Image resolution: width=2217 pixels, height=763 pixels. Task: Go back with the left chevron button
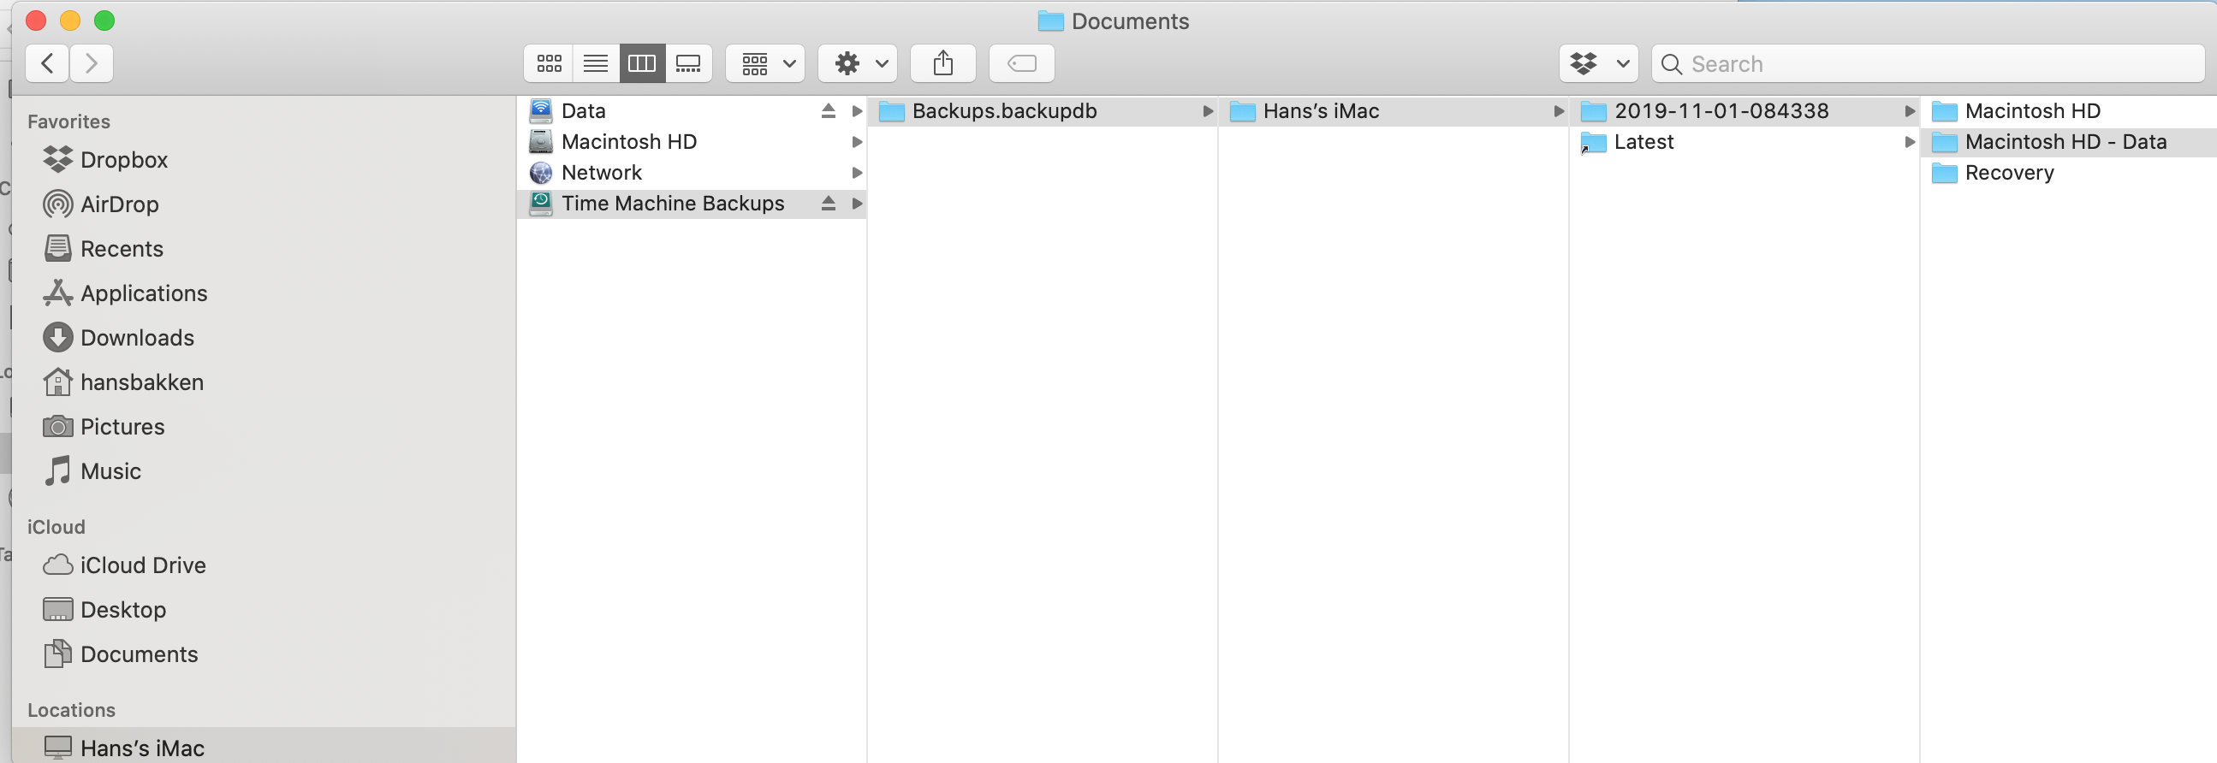point(47,63)
